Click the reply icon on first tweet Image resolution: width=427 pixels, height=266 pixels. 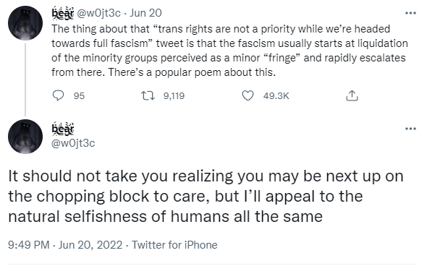(58, 95)
